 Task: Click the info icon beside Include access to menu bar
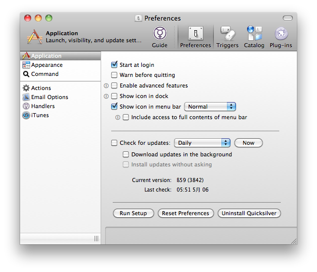[118, 118]
